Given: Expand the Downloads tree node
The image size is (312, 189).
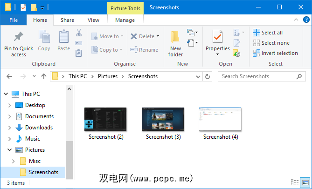Looking at the screenshot, I should 9,128.
